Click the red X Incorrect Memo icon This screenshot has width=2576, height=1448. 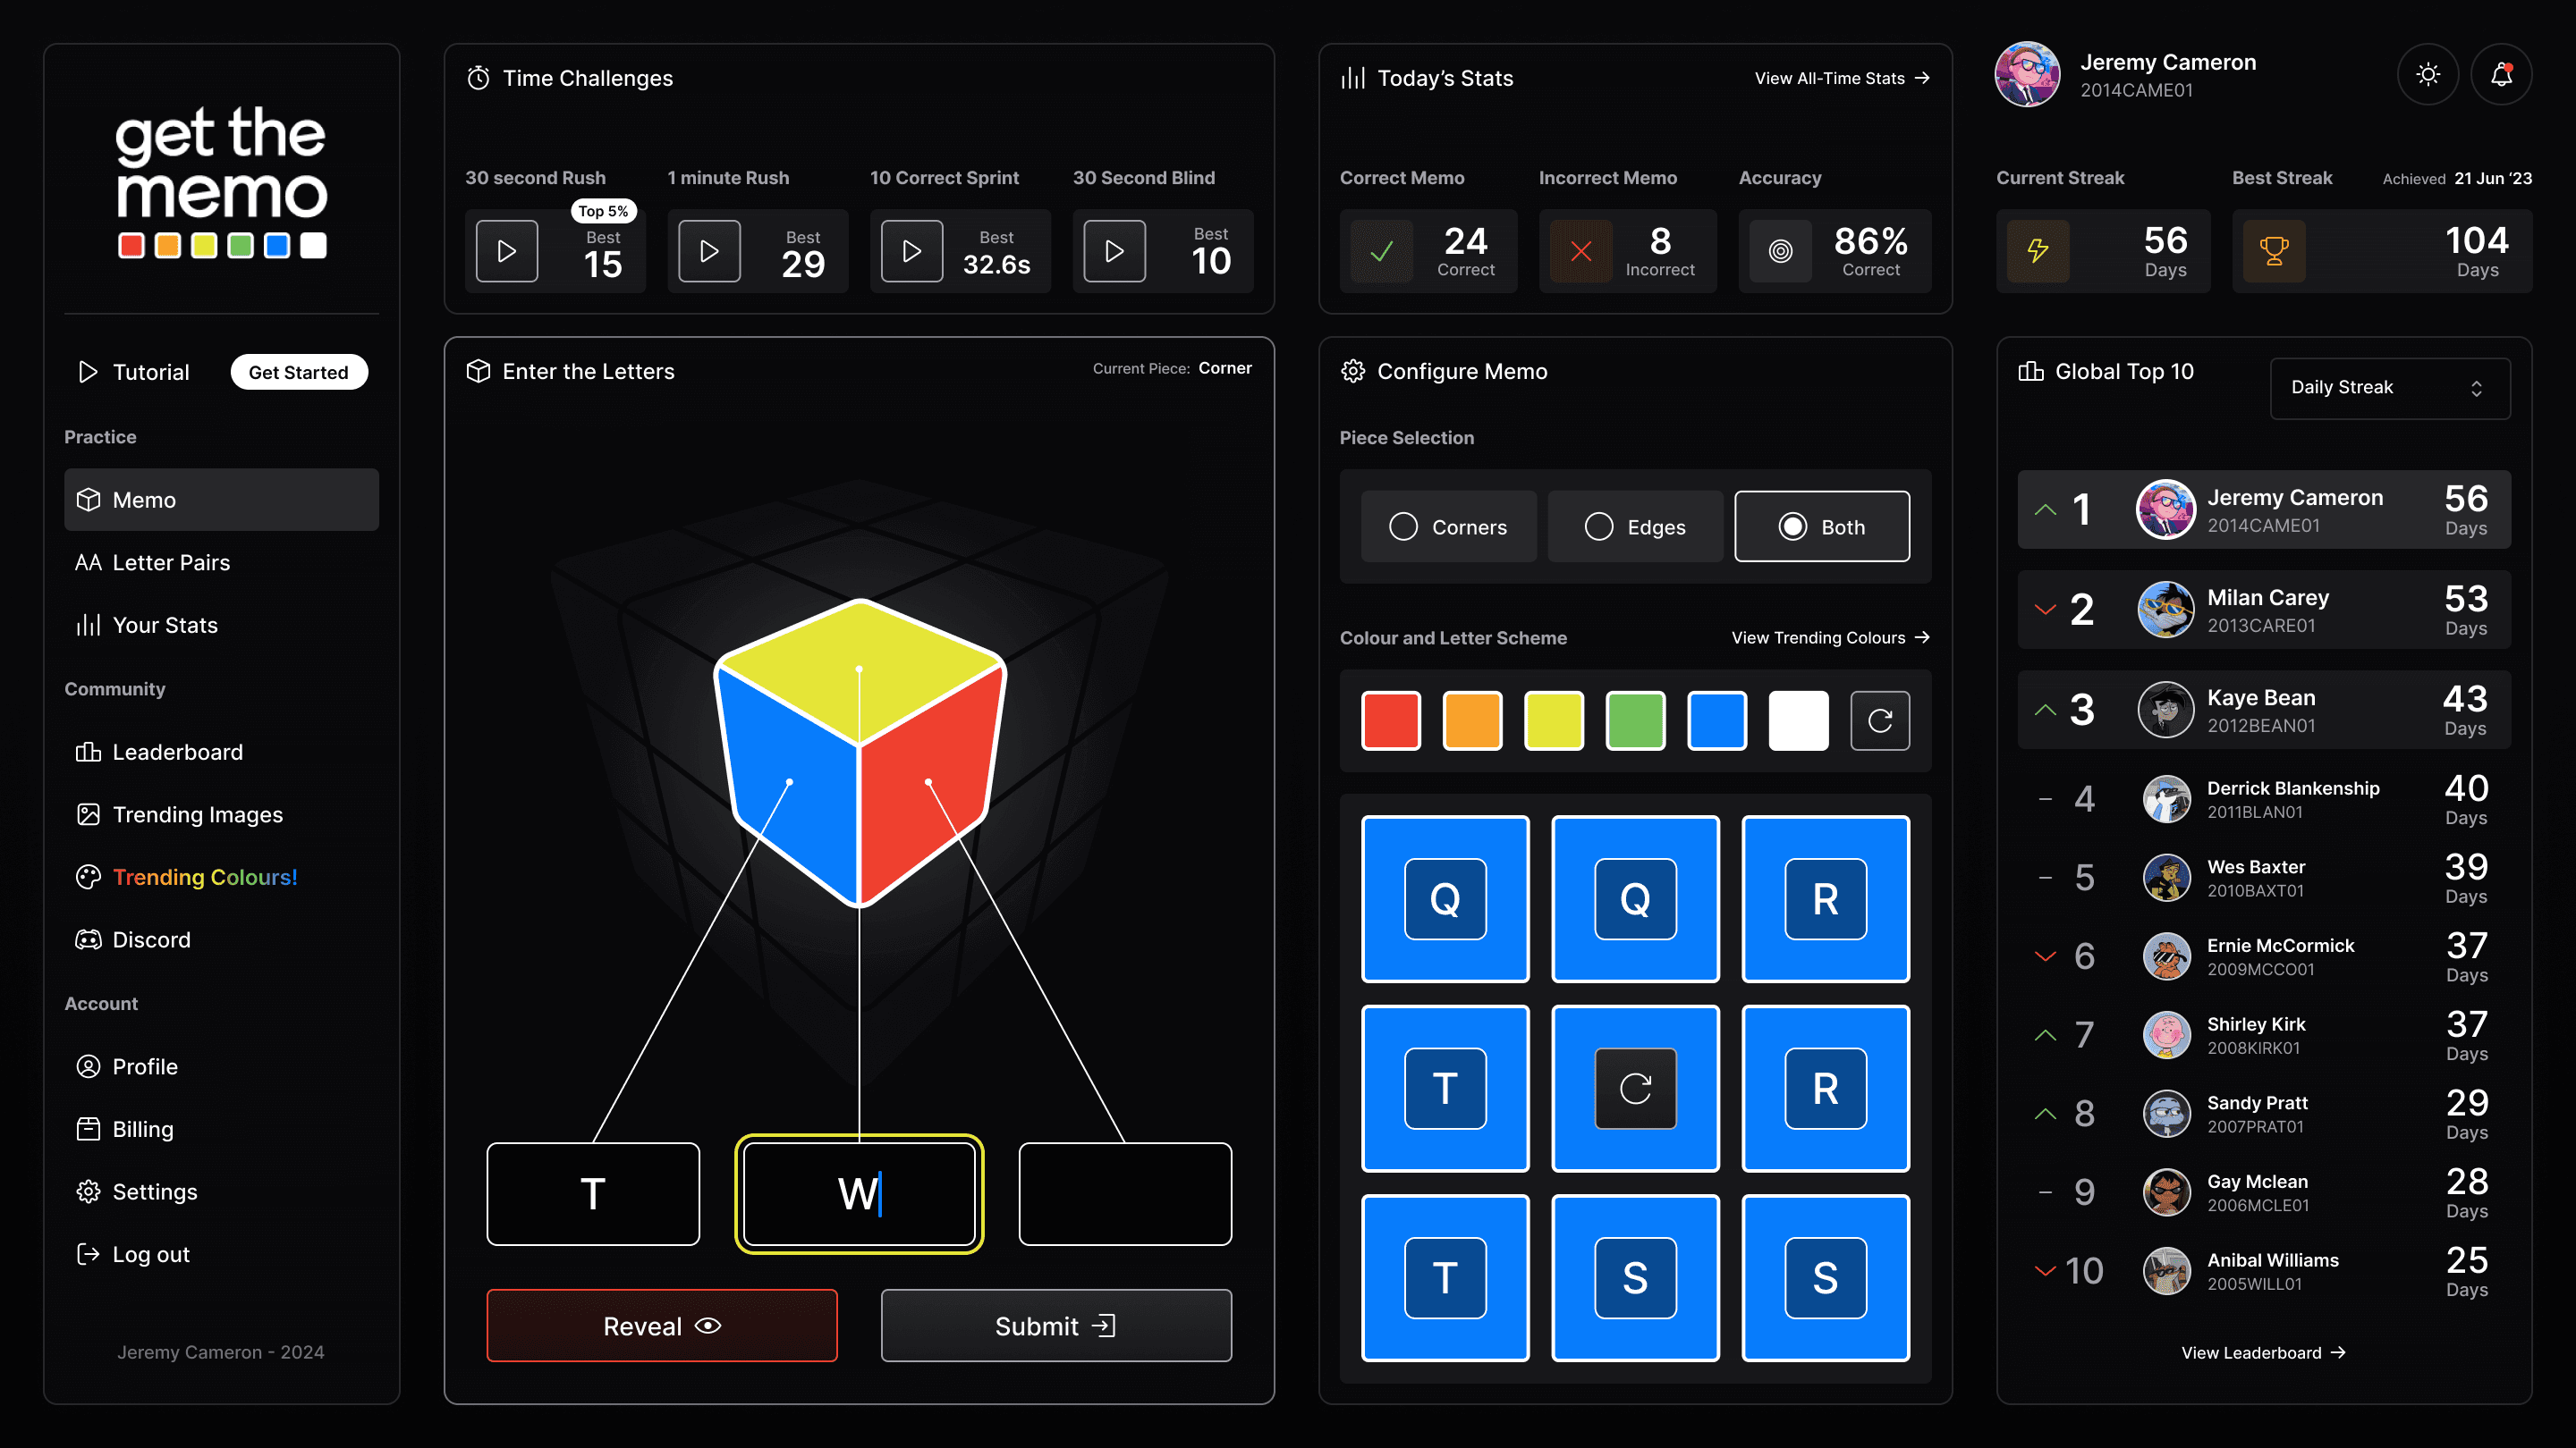tap(1580, 251)
